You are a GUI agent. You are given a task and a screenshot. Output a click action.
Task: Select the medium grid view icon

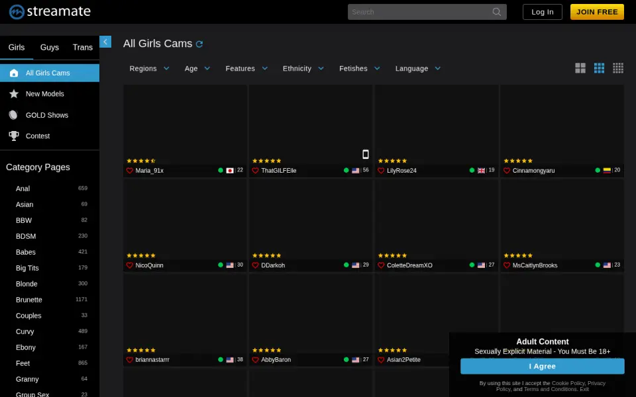click(x=599, y=68)
